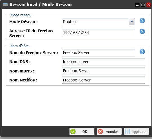
Task: Close the Mode Réseau window
Action: pos(149,5)
